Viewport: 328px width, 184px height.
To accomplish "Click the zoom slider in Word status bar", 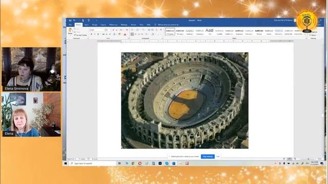I will [x=308, y=159].
